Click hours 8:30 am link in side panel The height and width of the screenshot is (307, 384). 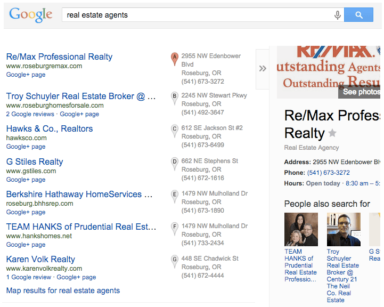[363, 183]
